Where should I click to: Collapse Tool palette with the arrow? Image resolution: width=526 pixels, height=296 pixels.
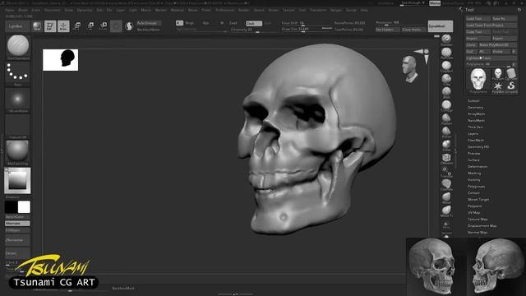tap(460, 9)
